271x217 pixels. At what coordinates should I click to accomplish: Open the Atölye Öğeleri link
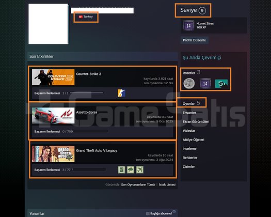coord(194,139)
